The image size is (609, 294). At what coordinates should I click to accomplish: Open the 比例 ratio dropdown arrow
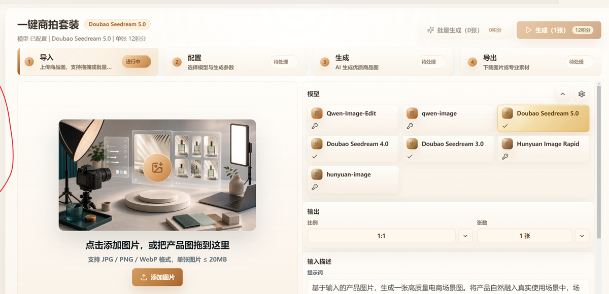tap(465, 236)
